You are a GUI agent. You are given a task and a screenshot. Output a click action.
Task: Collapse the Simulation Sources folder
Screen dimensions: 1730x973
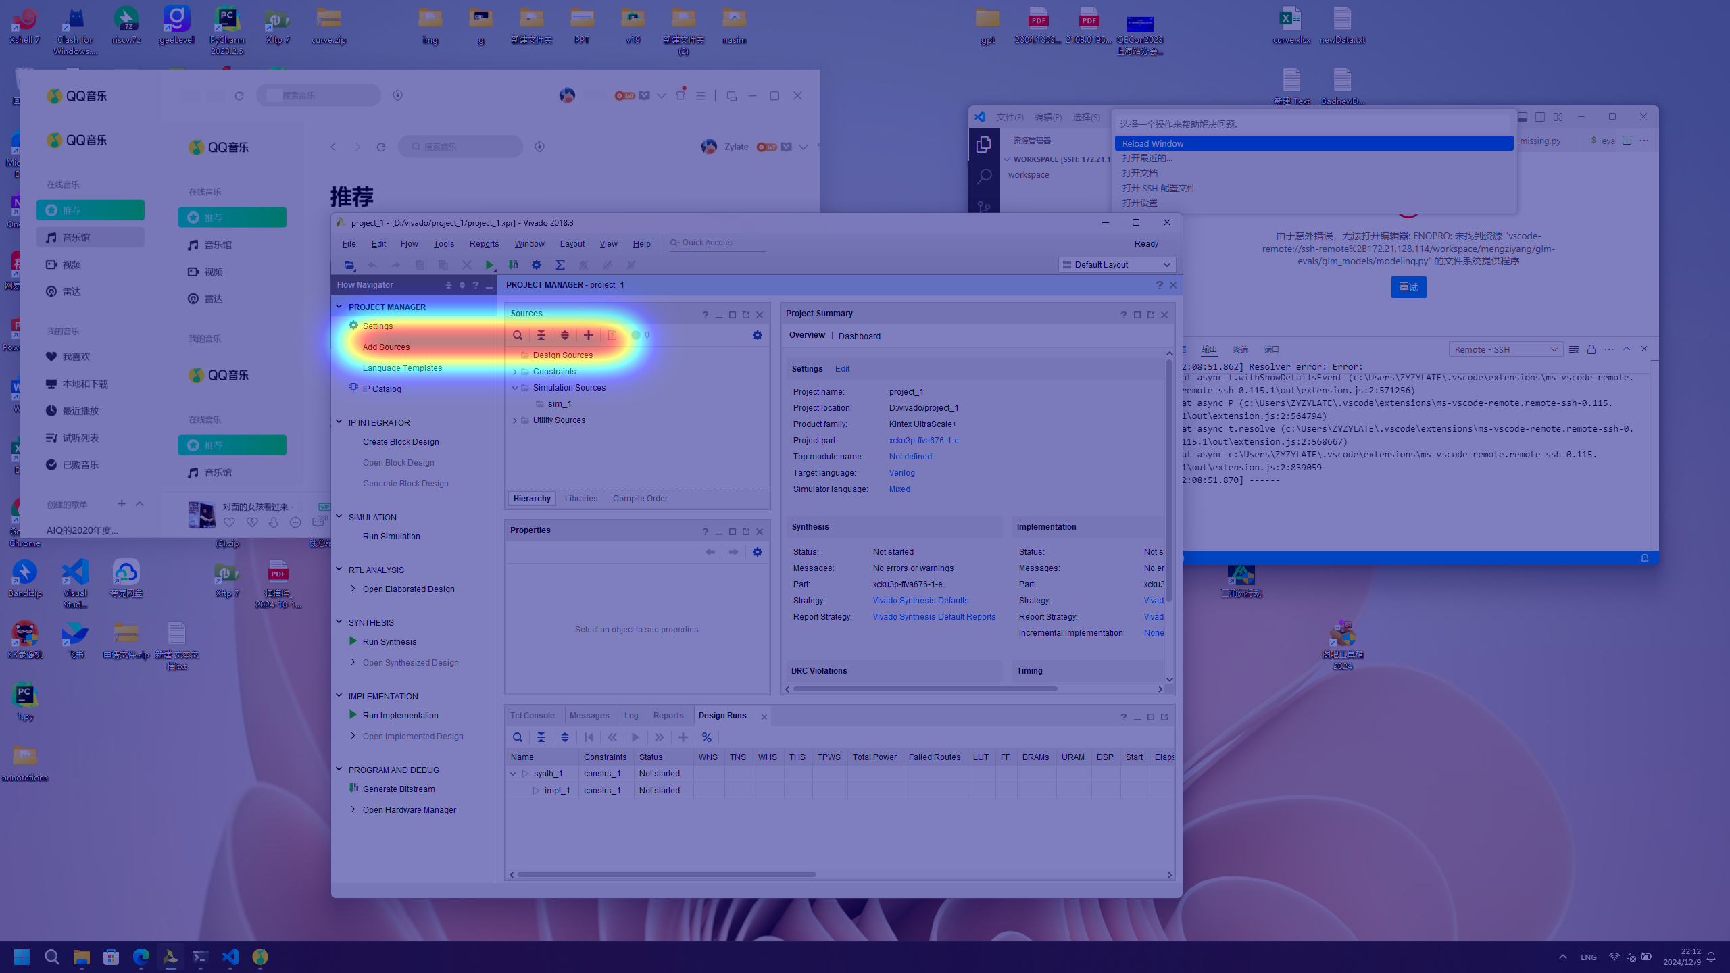click(x=515, y=388)
